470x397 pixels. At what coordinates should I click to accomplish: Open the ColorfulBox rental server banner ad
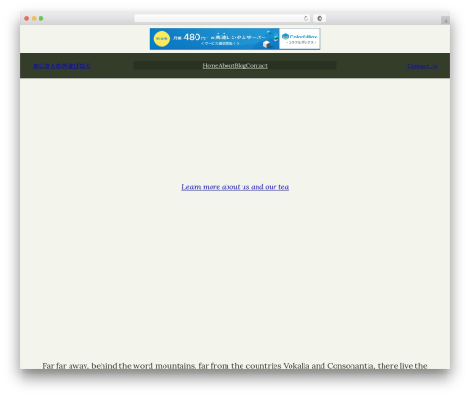point(235,38)
